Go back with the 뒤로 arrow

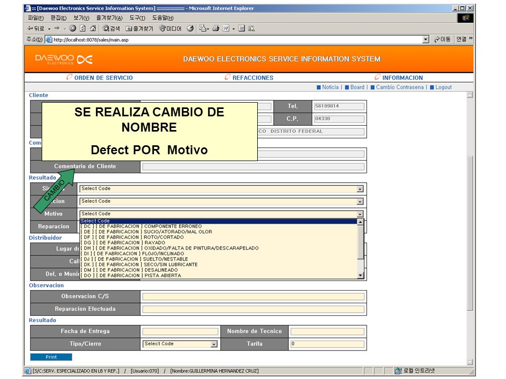(x=35, y=28)
